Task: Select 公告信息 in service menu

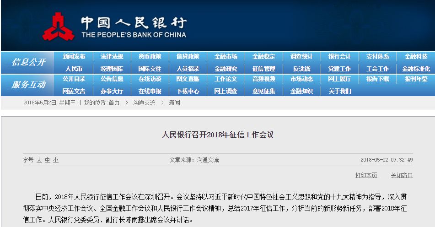Action: click(x=112, y=79)
